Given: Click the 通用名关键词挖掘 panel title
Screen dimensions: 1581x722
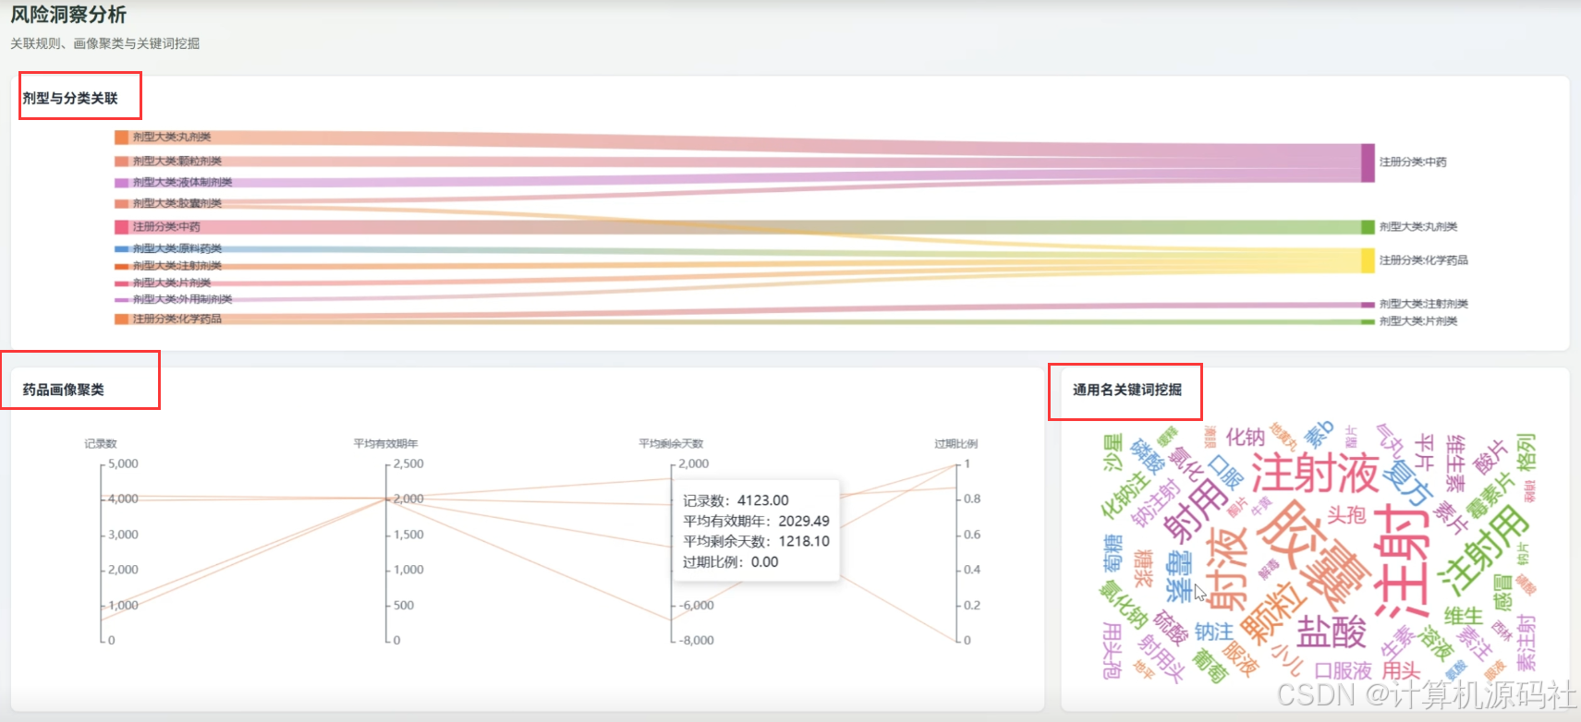Looking at the screenshot, I should [x=1127, y=390].
